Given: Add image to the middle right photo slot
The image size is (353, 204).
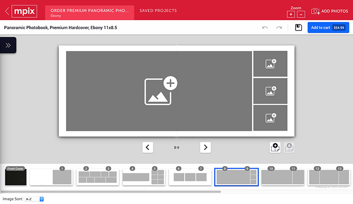Looking at the screenshot, I should click(270, 91).
